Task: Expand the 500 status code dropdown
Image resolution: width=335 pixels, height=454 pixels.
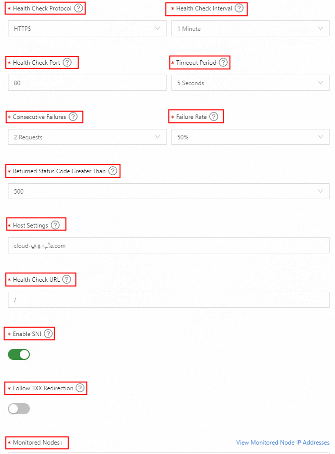Action: 168,191
